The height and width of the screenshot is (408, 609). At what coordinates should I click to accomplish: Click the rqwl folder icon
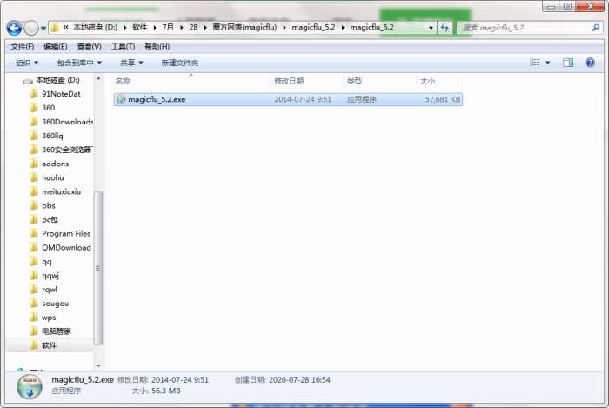click(34, 289)
